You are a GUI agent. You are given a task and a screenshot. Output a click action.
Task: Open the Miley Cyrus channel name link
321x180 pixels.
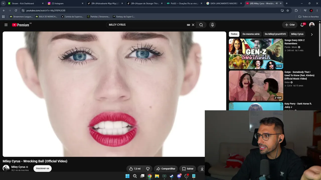[18, 167]
